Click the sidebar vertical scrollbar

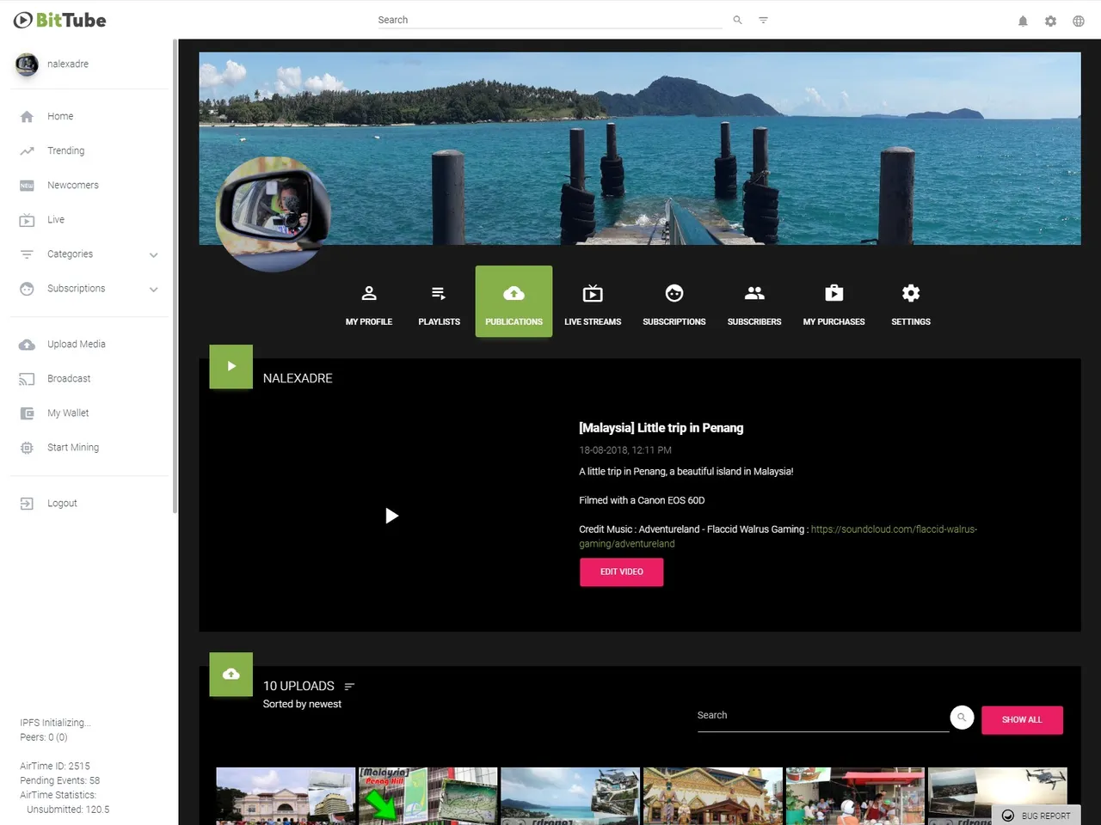tap(175, 275)
